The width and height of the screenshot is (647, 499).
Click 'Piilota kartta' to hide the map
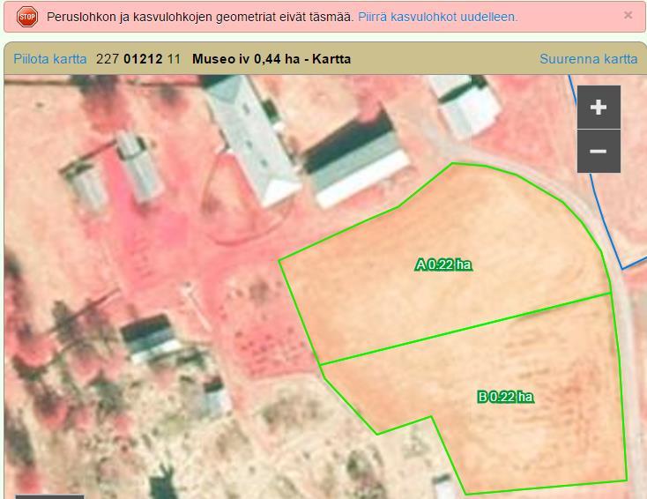pyautogui.click(x=50, y=58)
